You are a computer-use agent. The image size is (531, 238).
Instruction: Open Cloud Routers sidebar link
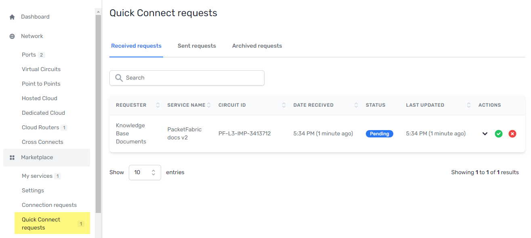pos(40,128)
